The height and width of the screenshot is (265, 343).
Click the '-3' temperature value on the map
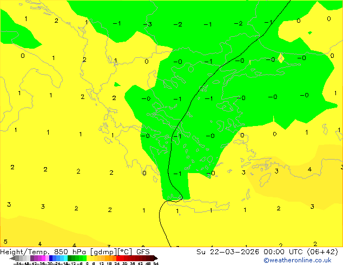tap(148, 24)
